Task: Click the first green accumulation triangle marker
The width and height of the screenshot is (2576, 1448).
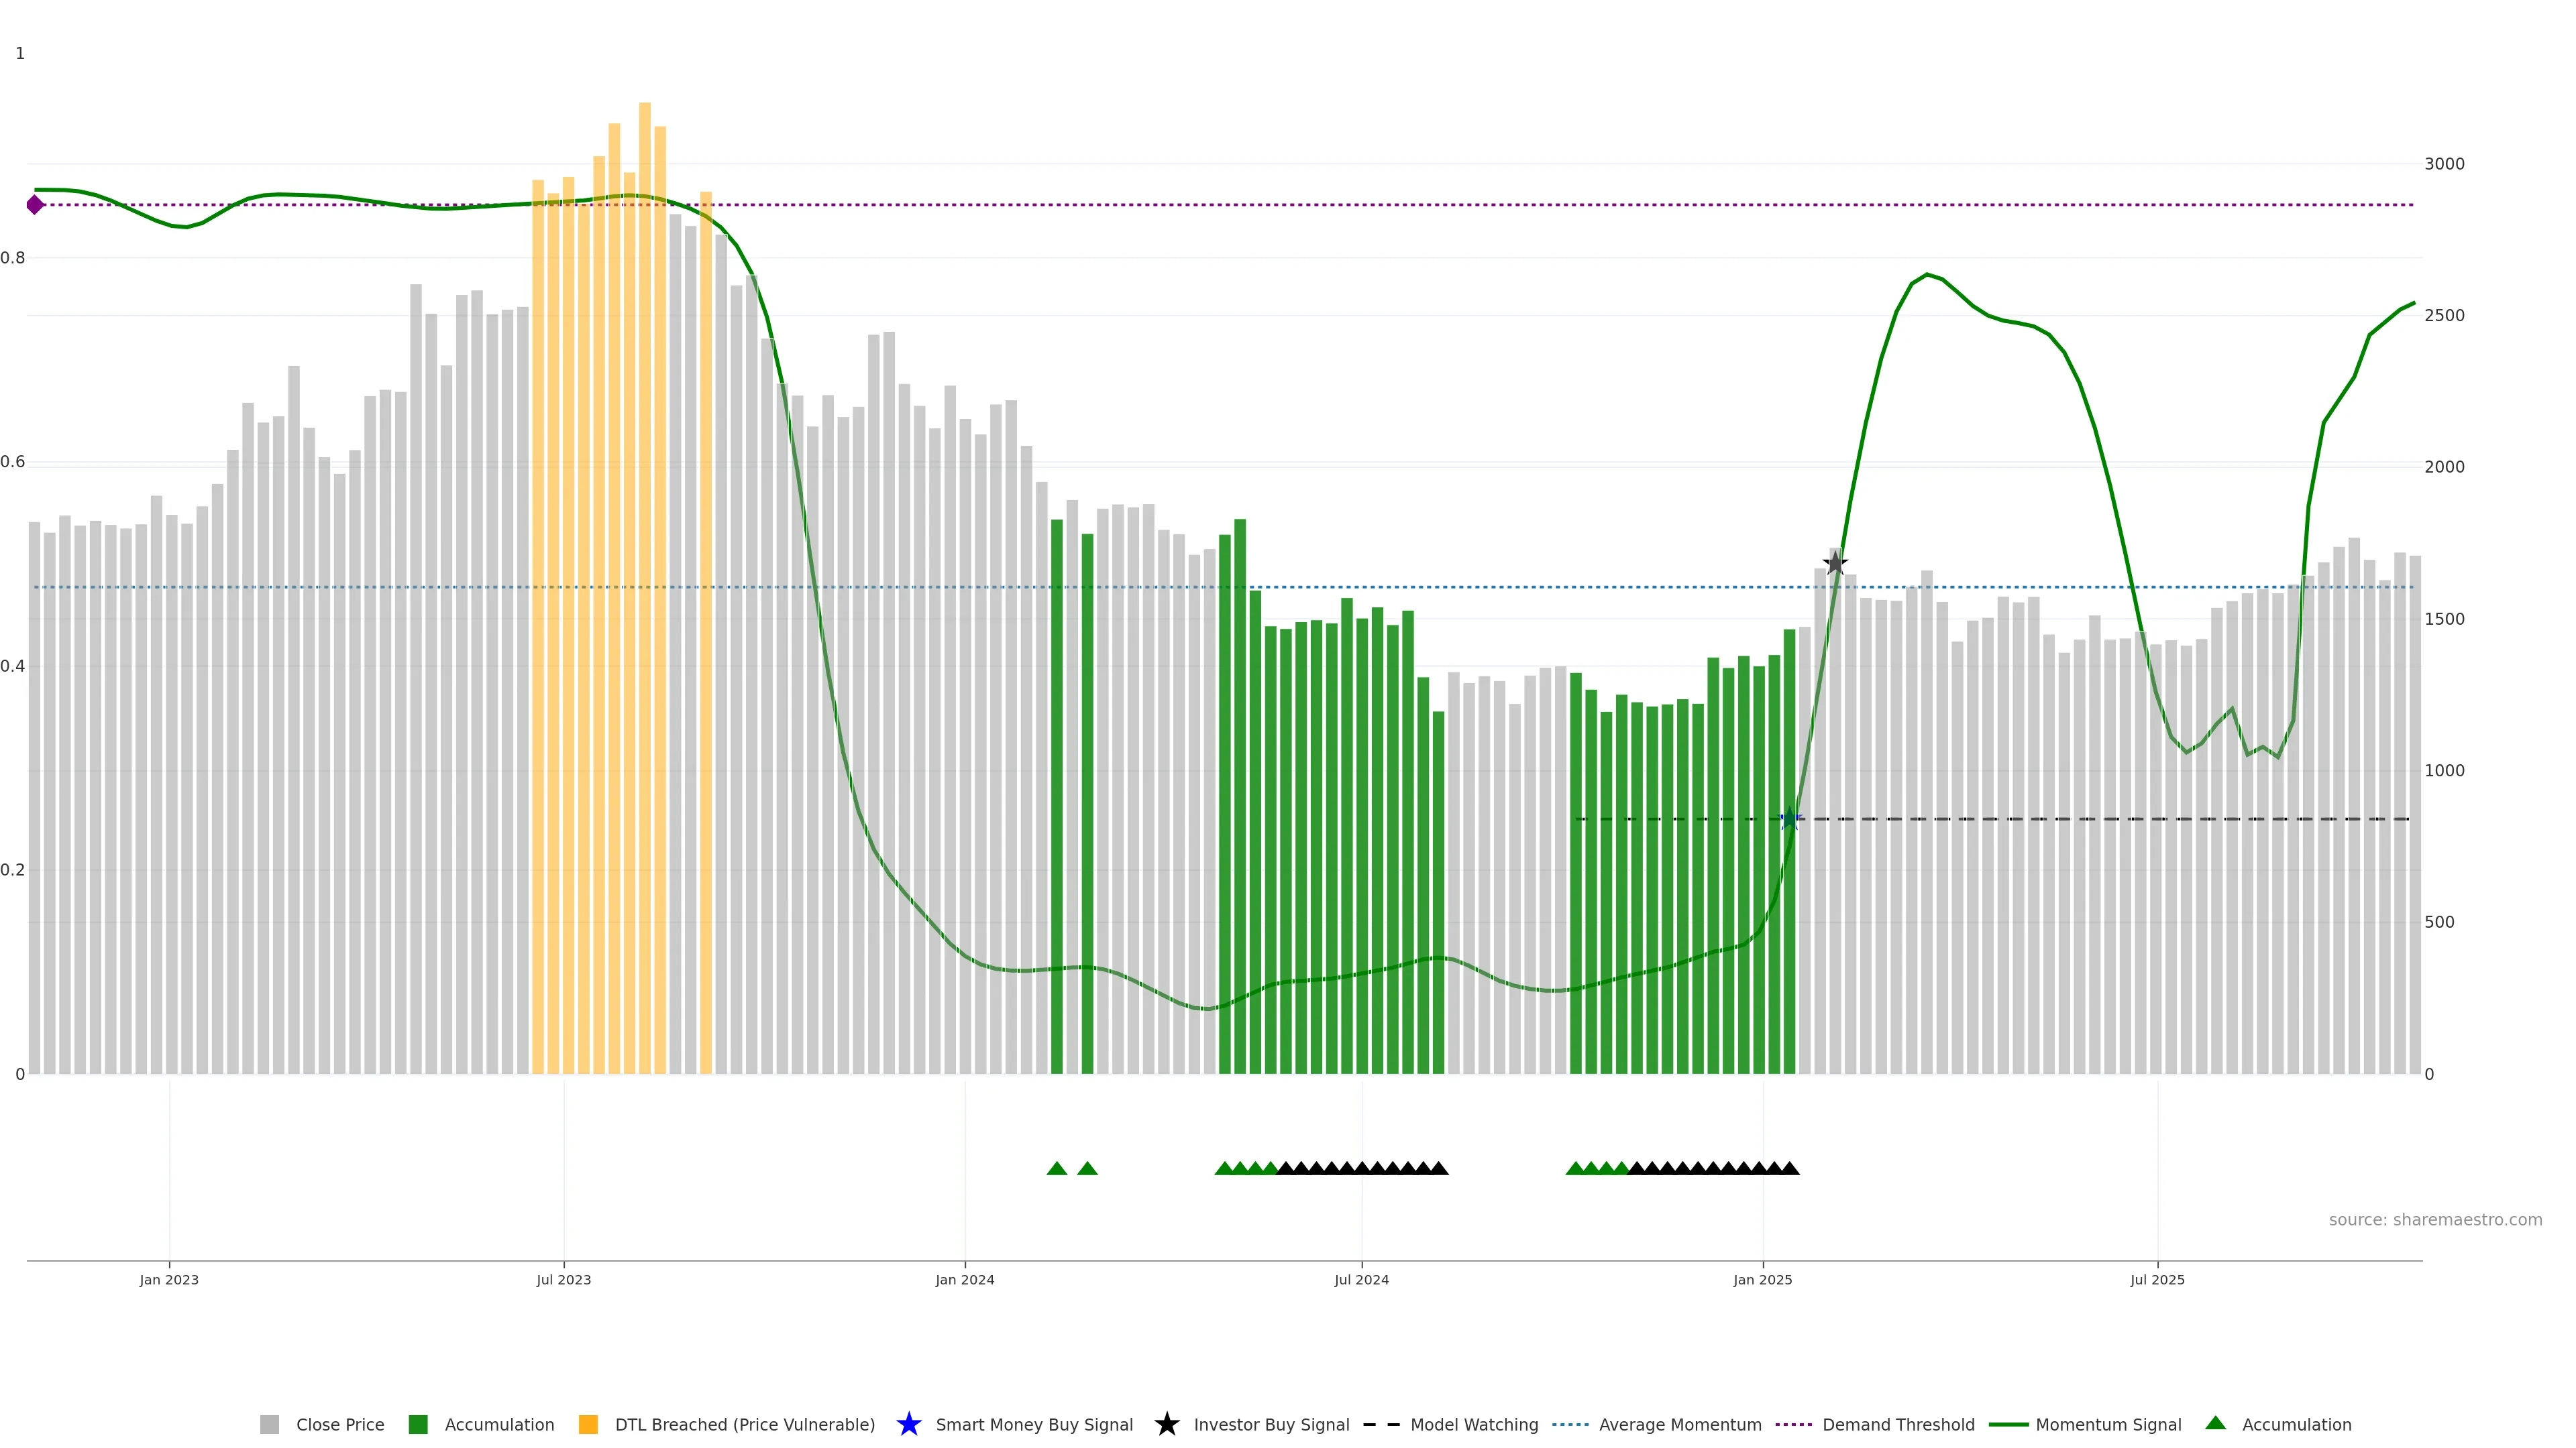Action: point(1057,1168)
